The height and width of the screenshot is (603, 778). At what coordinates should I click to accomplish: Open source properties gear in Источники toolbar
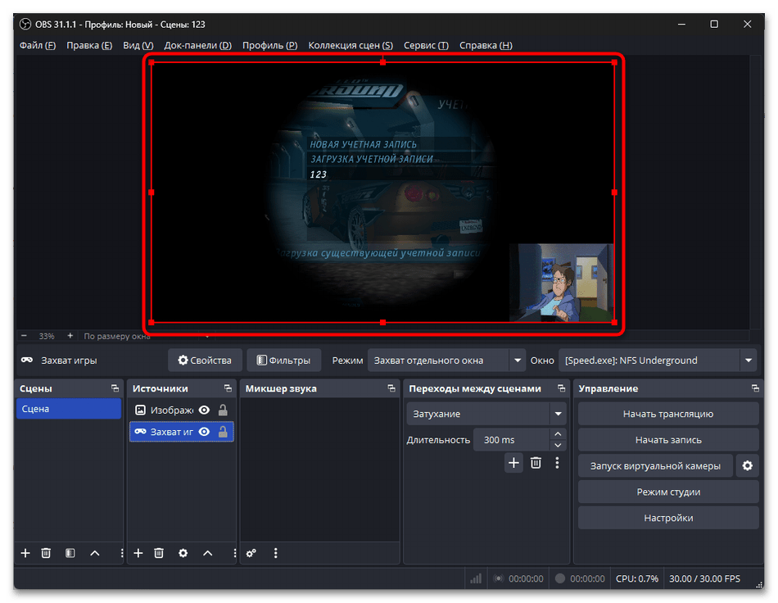(183, 553)
